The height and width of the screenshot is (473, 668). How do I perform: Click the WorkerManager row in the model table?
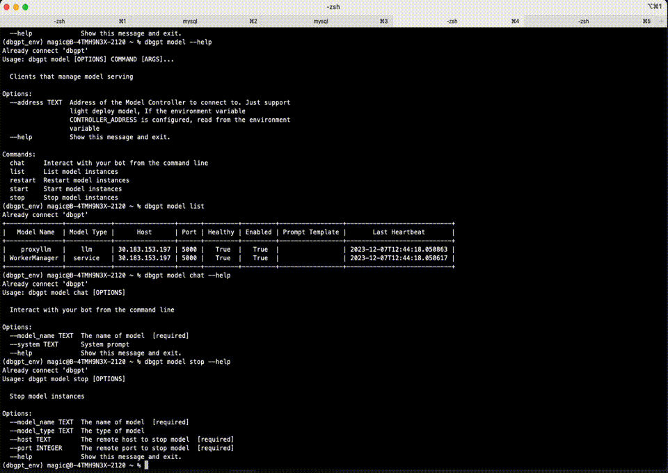coord(33,258)
